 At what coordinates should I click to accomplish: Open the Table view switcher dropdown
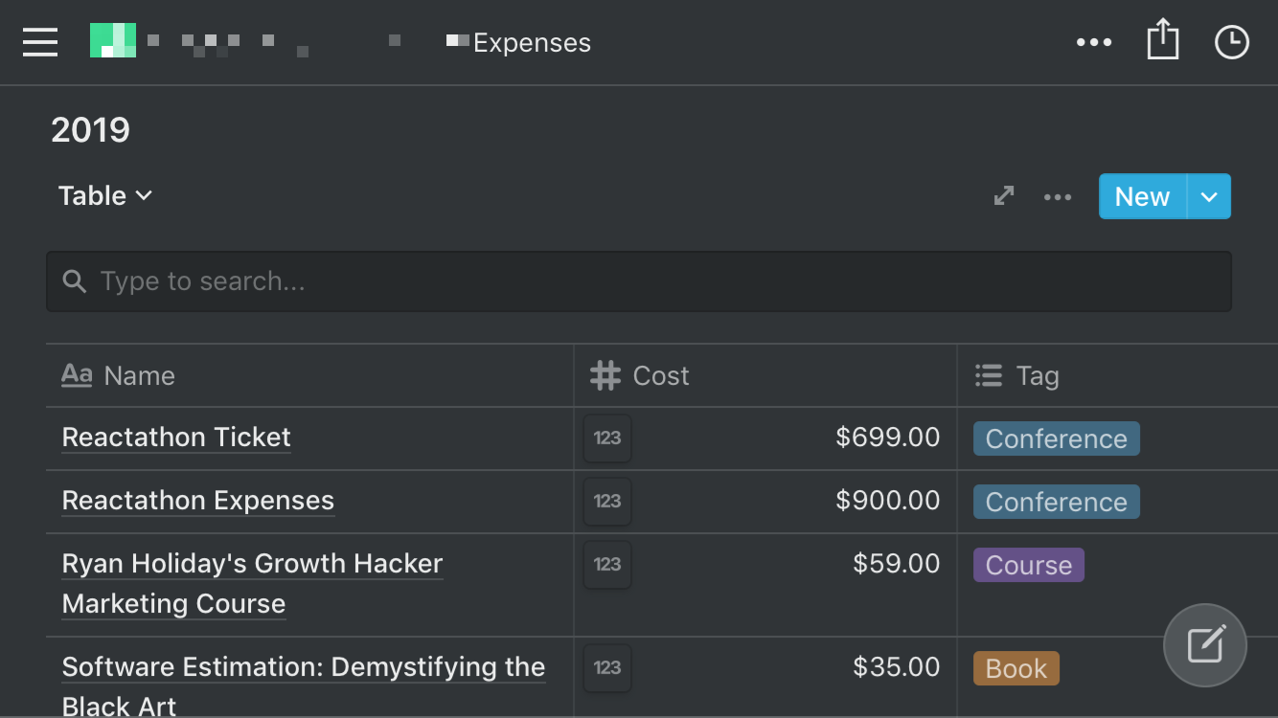coord(105,196)
